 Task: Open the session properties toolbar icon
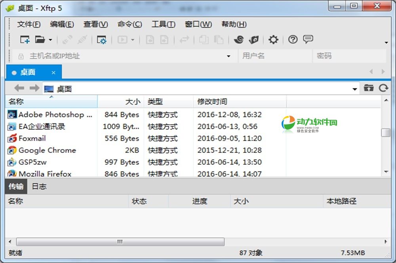[101, 39]
